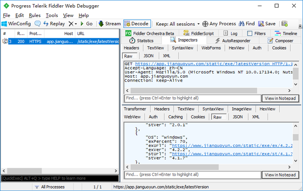Switch to the Log tab
Image resolution: width=303 pixels, height=191 pixels.
coord(231,34)
